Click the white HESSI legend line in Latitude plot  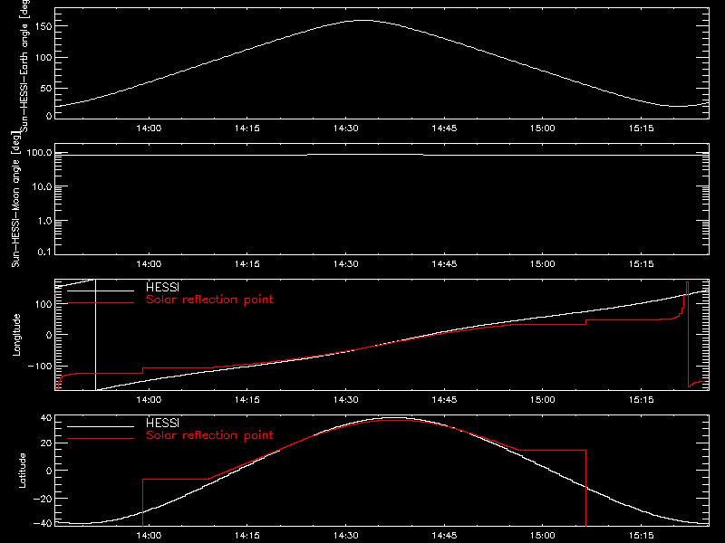pyautogui.click(x=101, y=426)
